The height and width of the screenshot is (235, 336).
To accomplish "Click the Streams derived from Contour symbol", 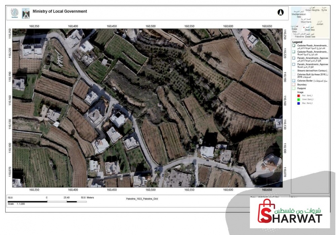I will [x=294, y=70].
